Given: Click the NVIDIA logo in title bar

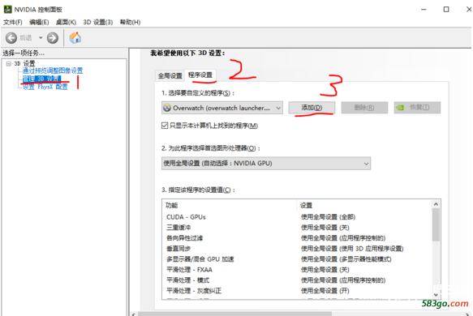Looking at the screenshot, I should (x=7, y=10).
